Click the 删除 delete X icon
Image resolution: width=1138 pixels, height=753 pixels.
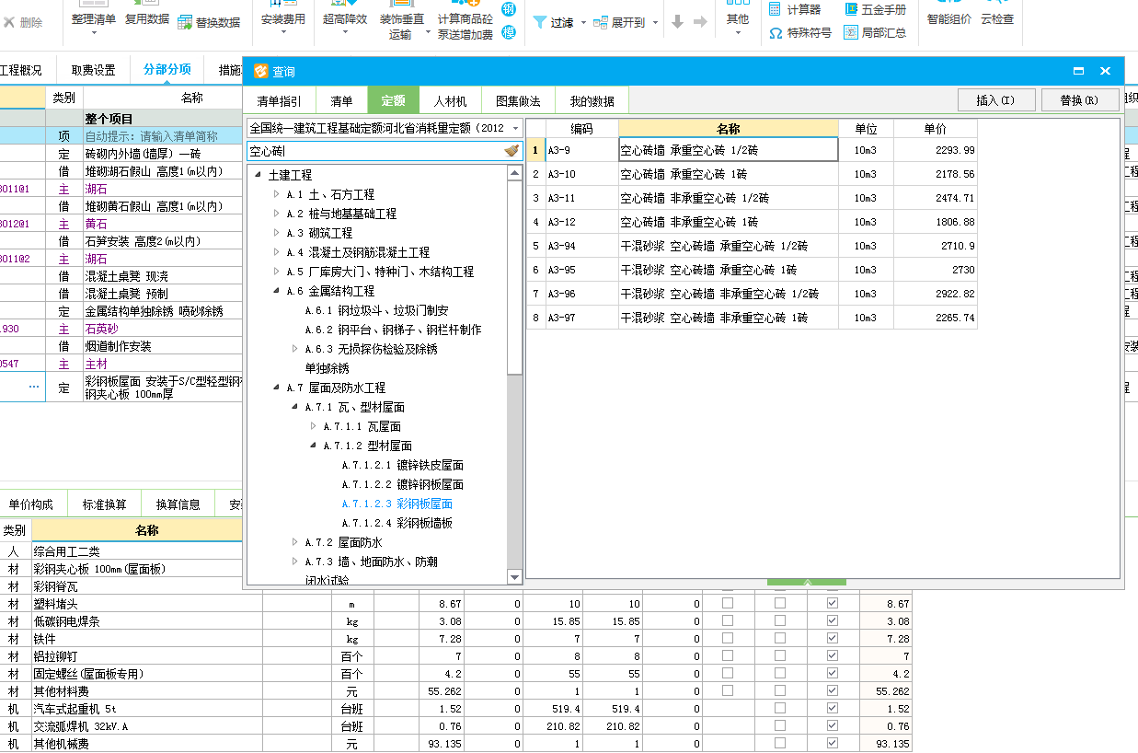tap(8, 22)
